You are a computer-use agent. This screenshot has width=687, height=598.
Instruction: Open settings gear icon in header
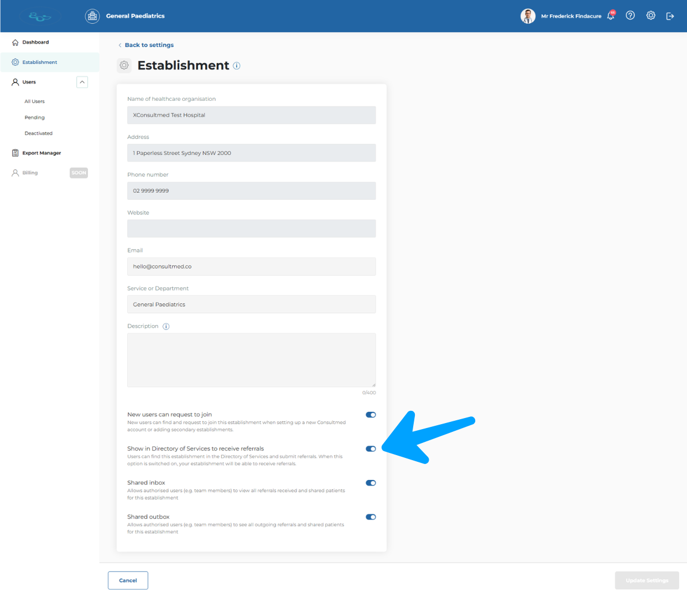click(x=650, y=16)
